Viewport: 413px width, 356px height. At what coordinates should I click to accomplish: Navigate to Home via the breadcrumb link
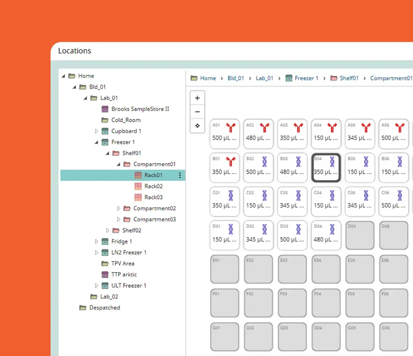click(208, 78)
